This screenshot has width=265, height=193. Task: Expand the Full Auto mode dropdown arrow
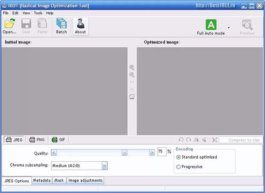[229, 28]
